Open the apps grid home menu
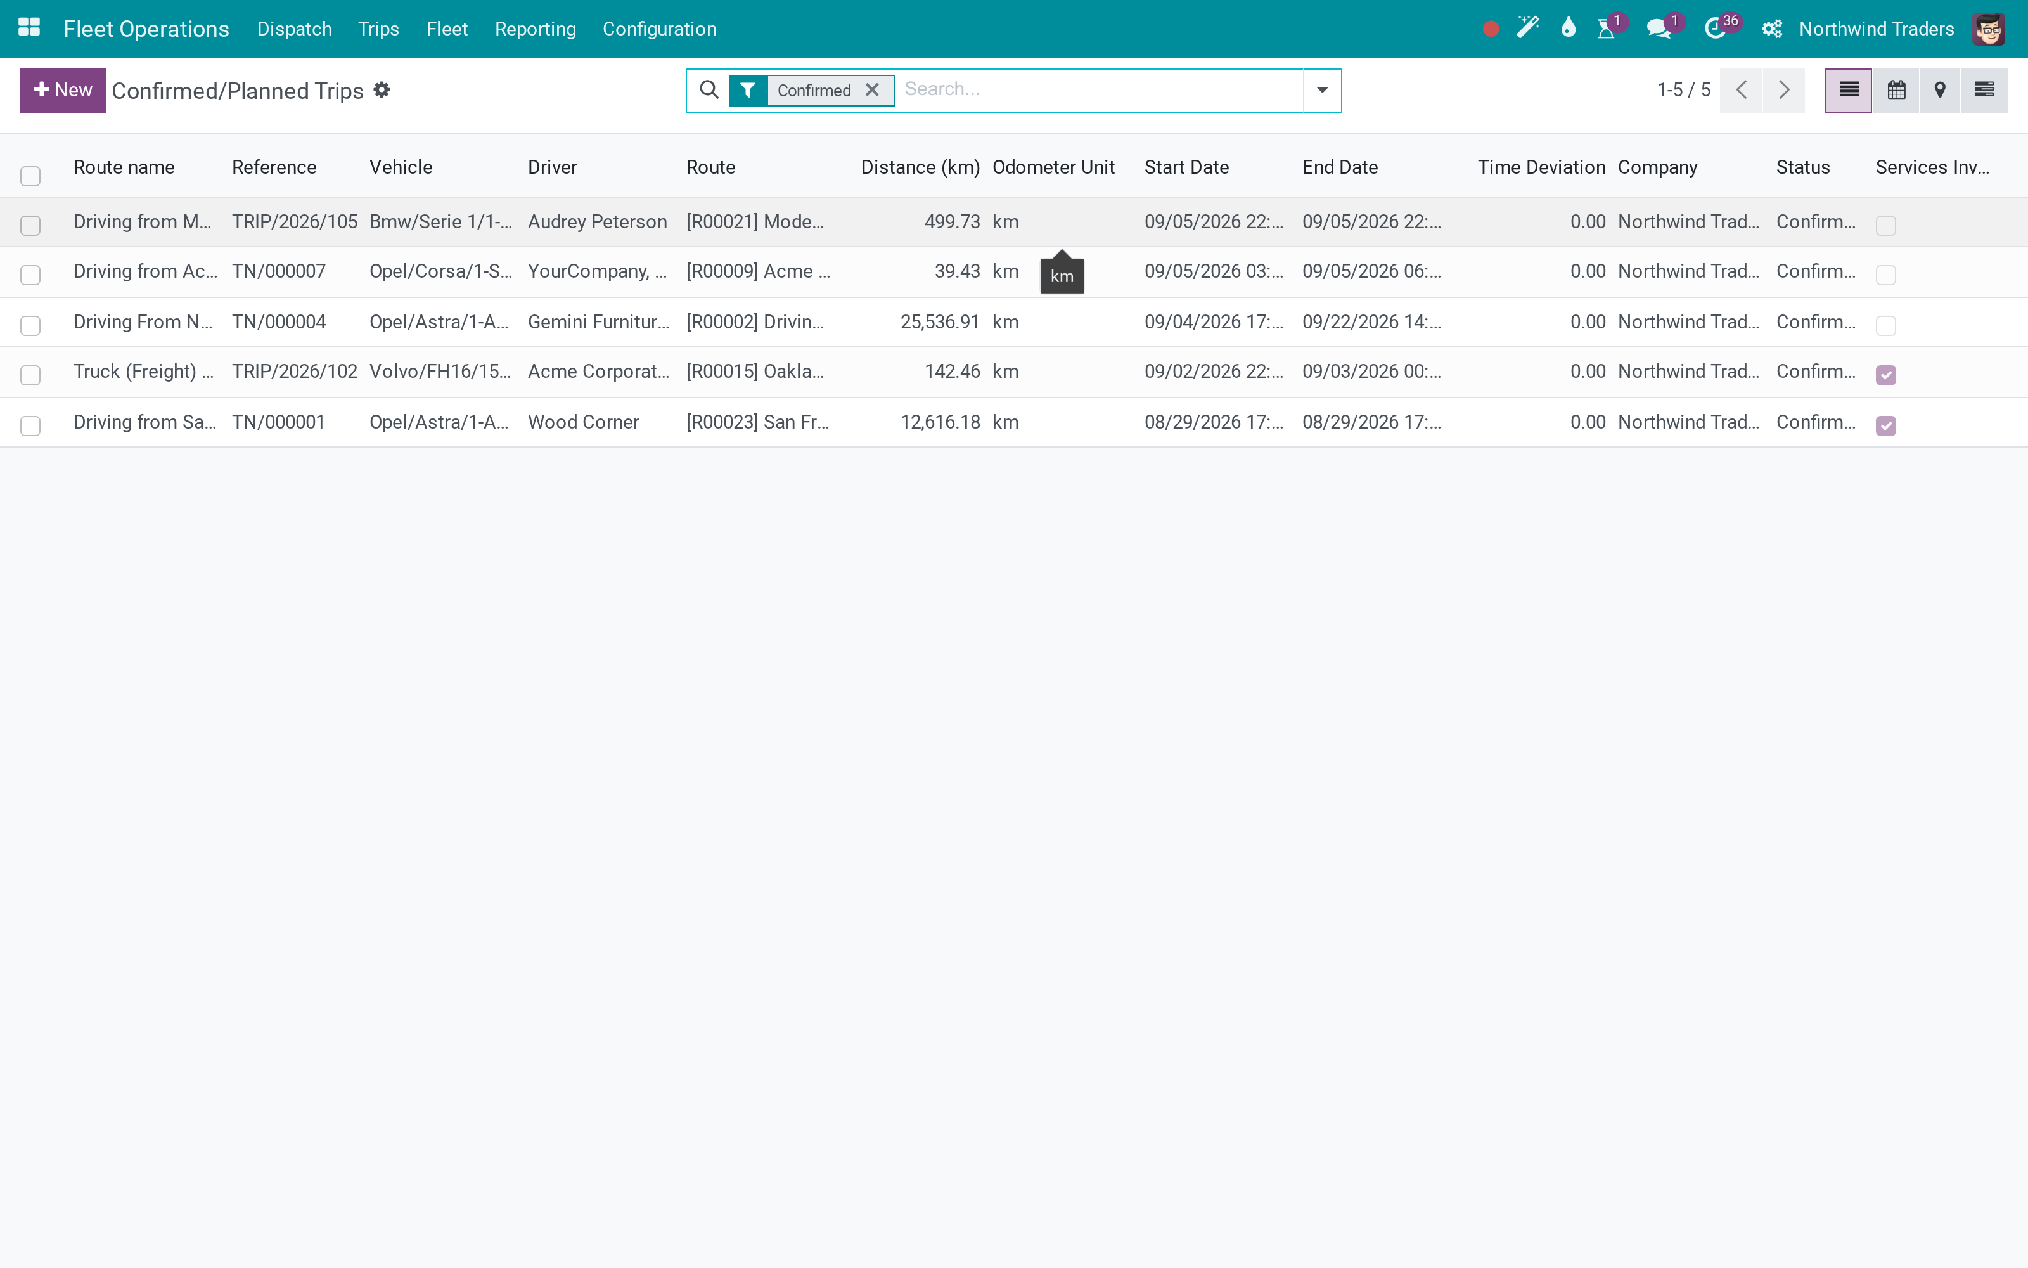 pyautogui.click(x=29, y=29)
